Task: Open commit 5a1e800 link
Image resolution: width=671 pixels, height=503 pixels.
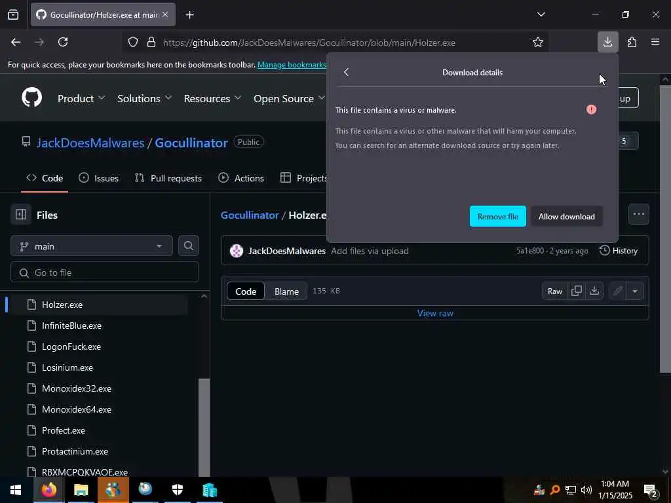Action: (x=529, y=251)
